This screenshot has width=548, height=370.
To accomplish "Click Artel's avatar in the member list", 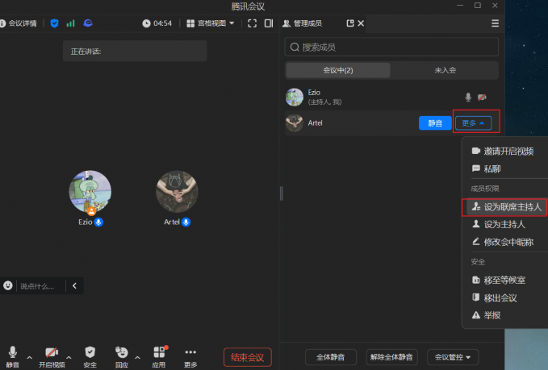I will tap(295, 123).
